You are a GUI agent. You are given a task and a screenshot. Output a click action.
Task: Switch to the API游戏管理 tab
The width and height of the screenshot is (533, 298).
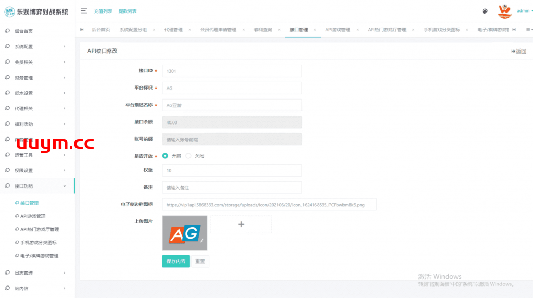coord(338,30)
